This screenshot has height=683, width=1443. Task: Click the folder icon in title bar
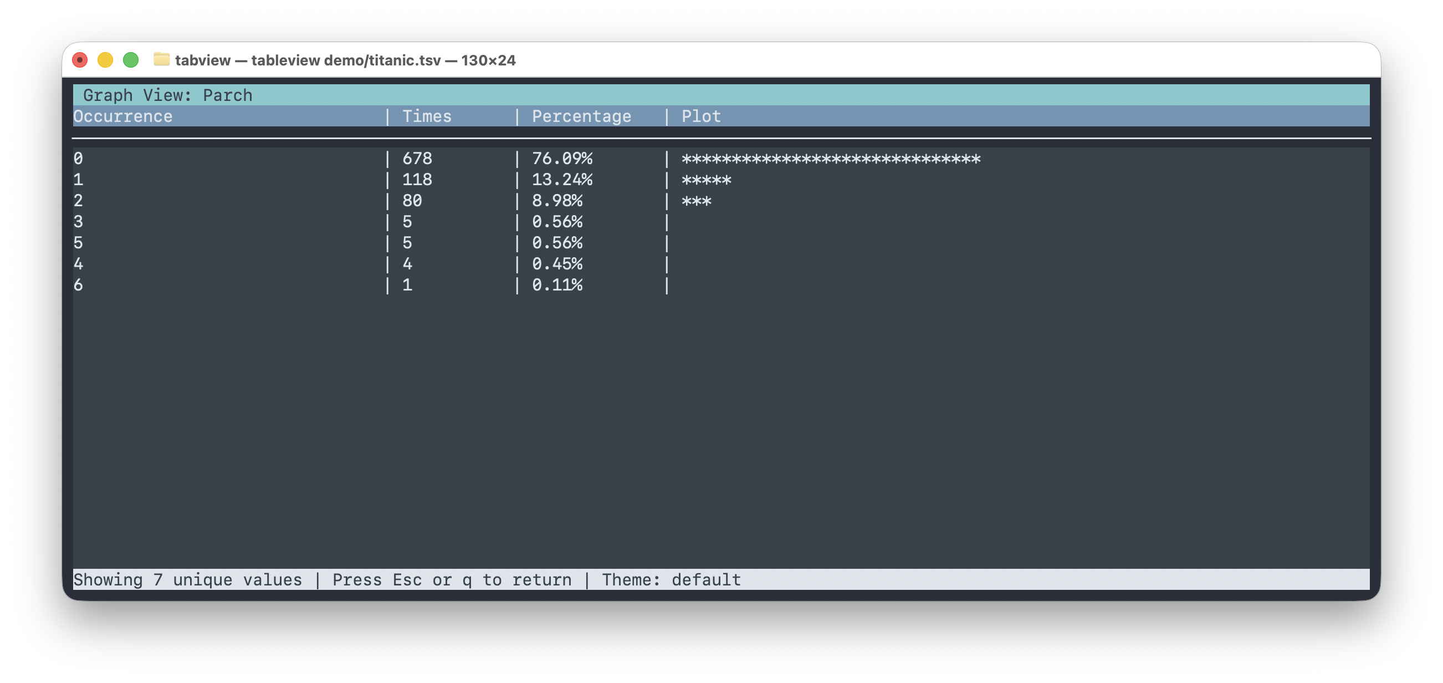coord(162,60)
